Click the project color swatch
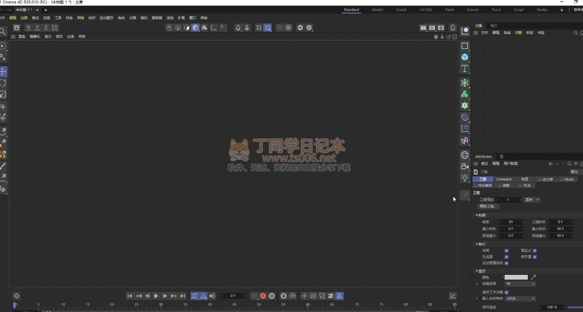583x312 pixels. [516, 277]
